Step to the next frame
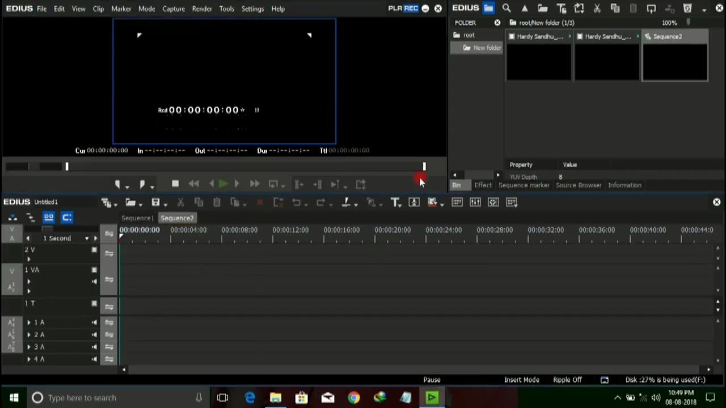 [237, 184]
